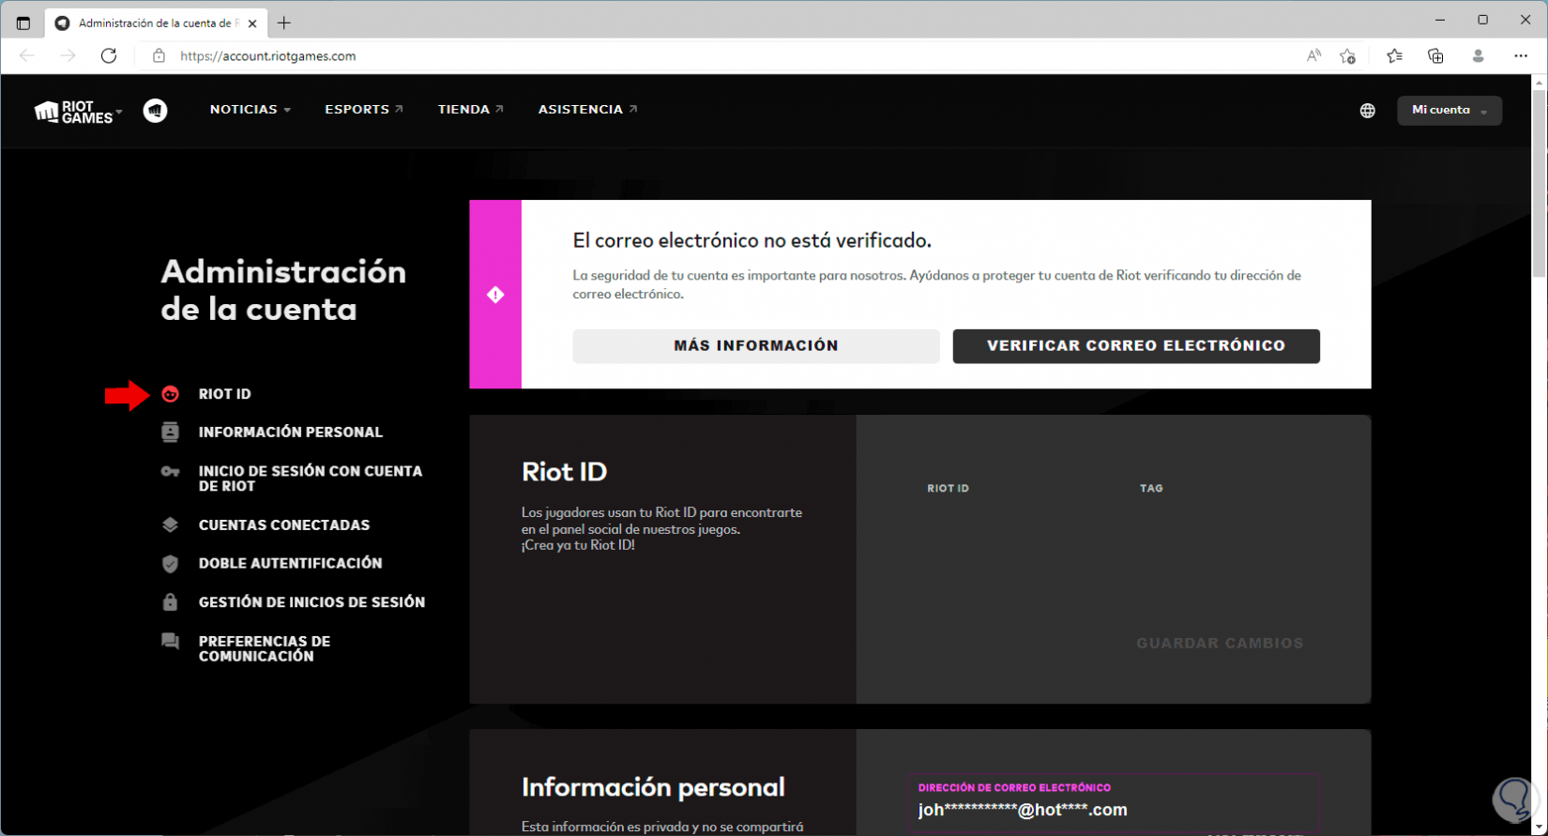Screen dimensions: 1548x836
Task: Open the Tienda navigation link
Action: tap(471, 110)
